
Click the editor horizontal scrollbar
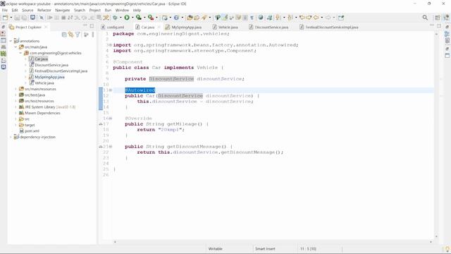[x=273, y=242]
